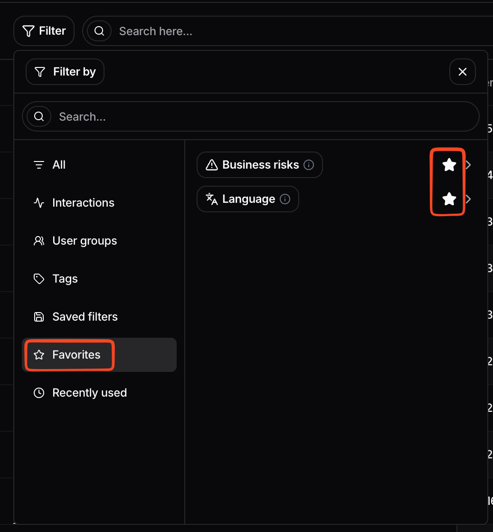Click the tag icon beside Tags
This screenshot has height=532, width=493.
(39, 279)
